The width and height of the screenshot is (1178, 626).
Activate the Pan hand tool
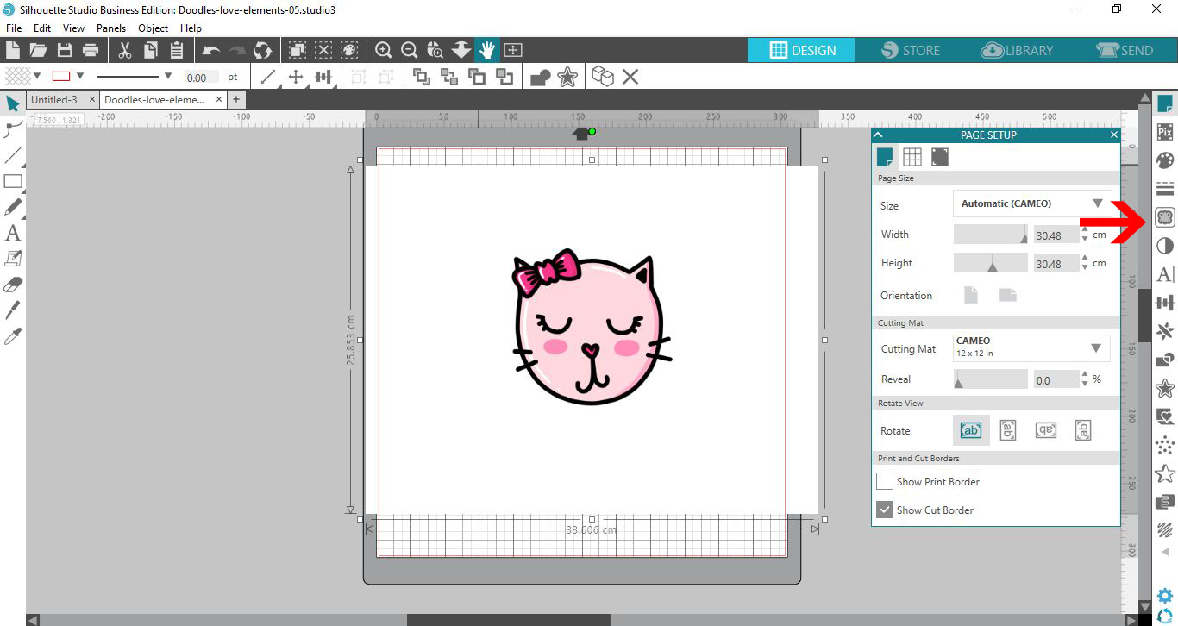pos(487,50)
